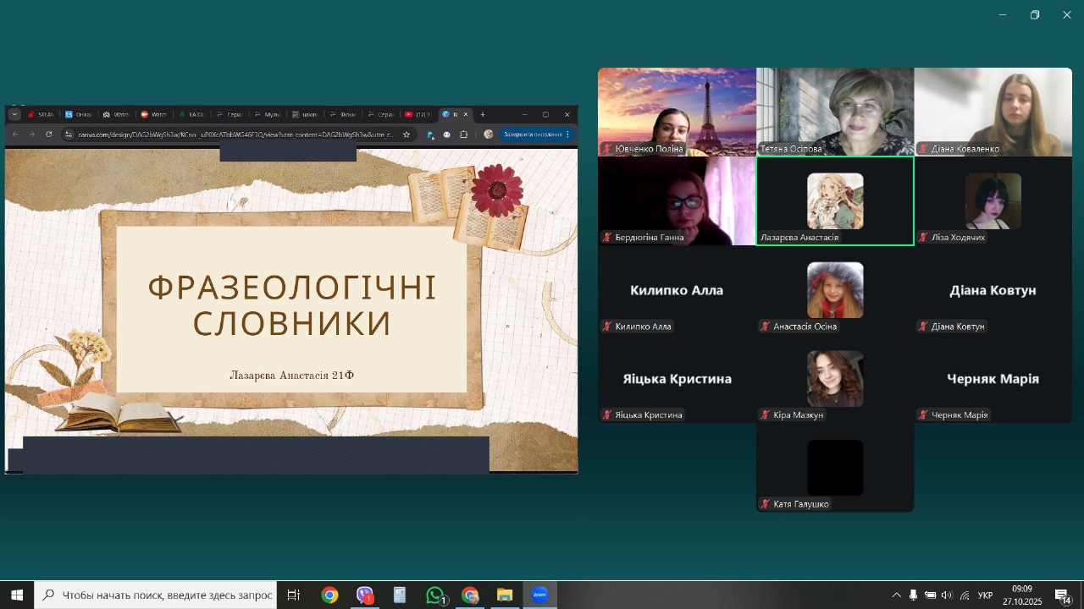Switch to the STEAM browser tab

[41, 114]
